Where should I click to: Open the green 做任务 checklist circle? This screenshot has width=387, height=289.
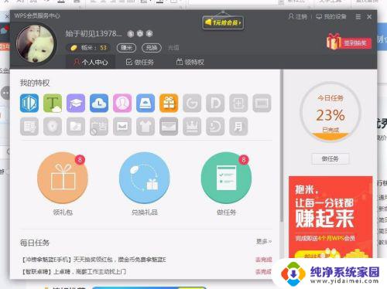(x=226, y=178)
